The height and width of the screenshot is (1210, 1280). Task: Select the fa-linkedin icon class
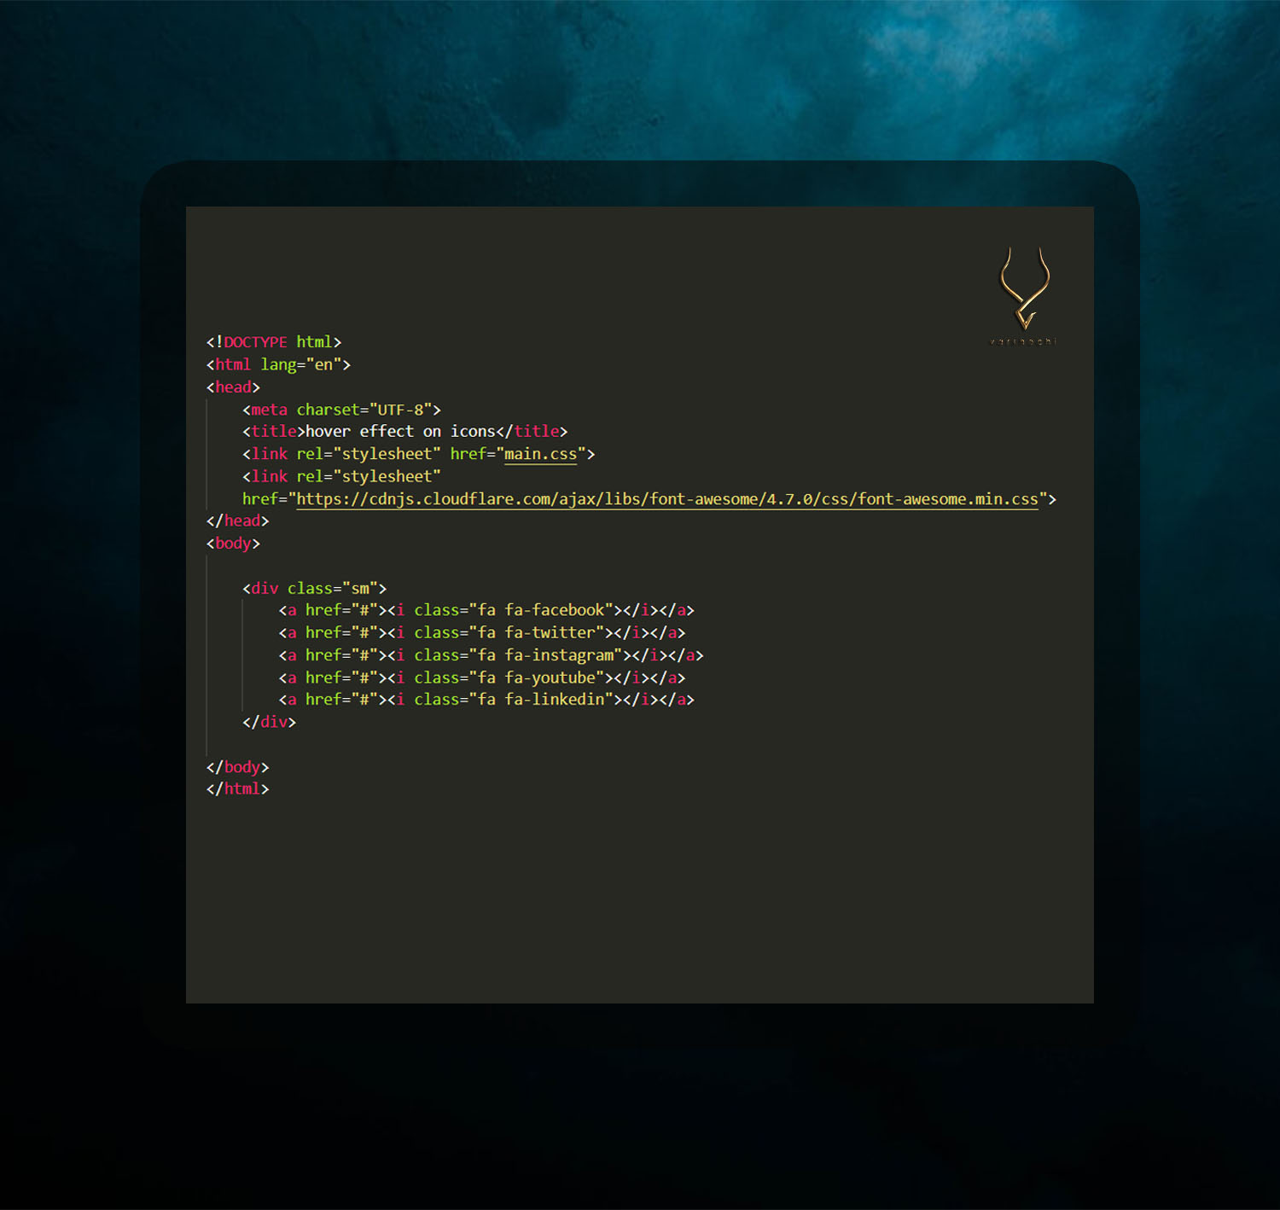(556, 699)
